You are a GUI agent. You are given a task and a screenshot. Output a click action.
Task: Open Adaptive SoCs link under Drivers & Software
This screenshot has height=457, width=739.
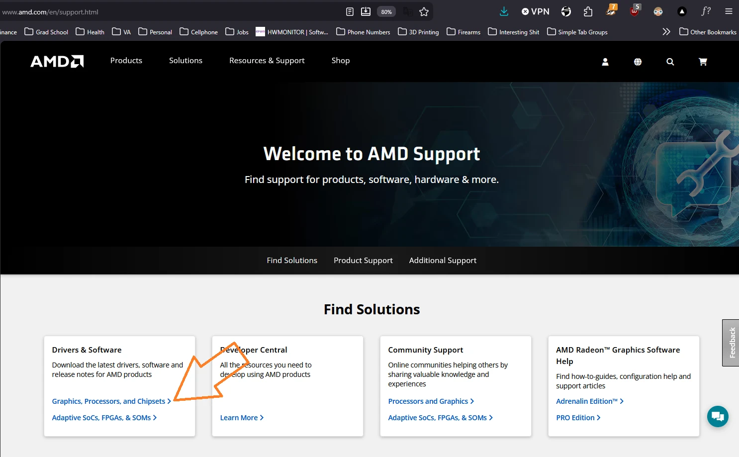pyautogui.click(x=104, y=418)
